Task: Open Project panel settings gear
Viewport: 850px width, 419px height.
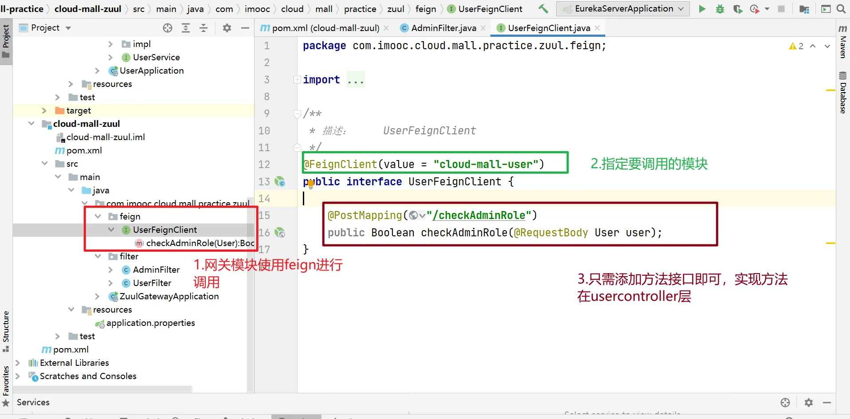Action: (x=227, y=28)
